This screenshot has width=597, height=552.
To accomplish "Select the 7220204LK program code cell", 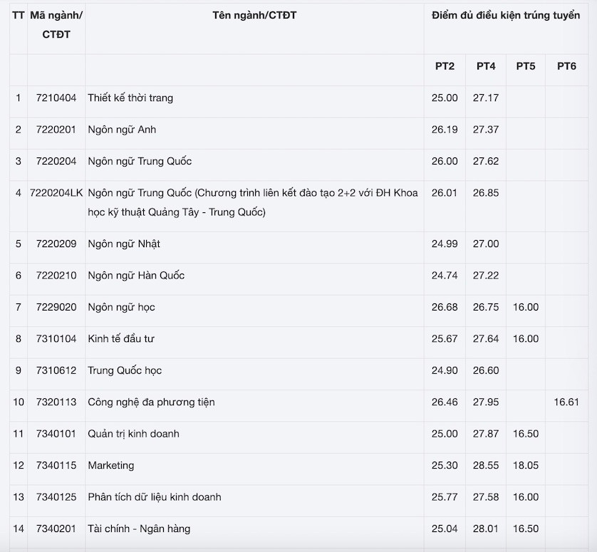I will tap(56, 193).
